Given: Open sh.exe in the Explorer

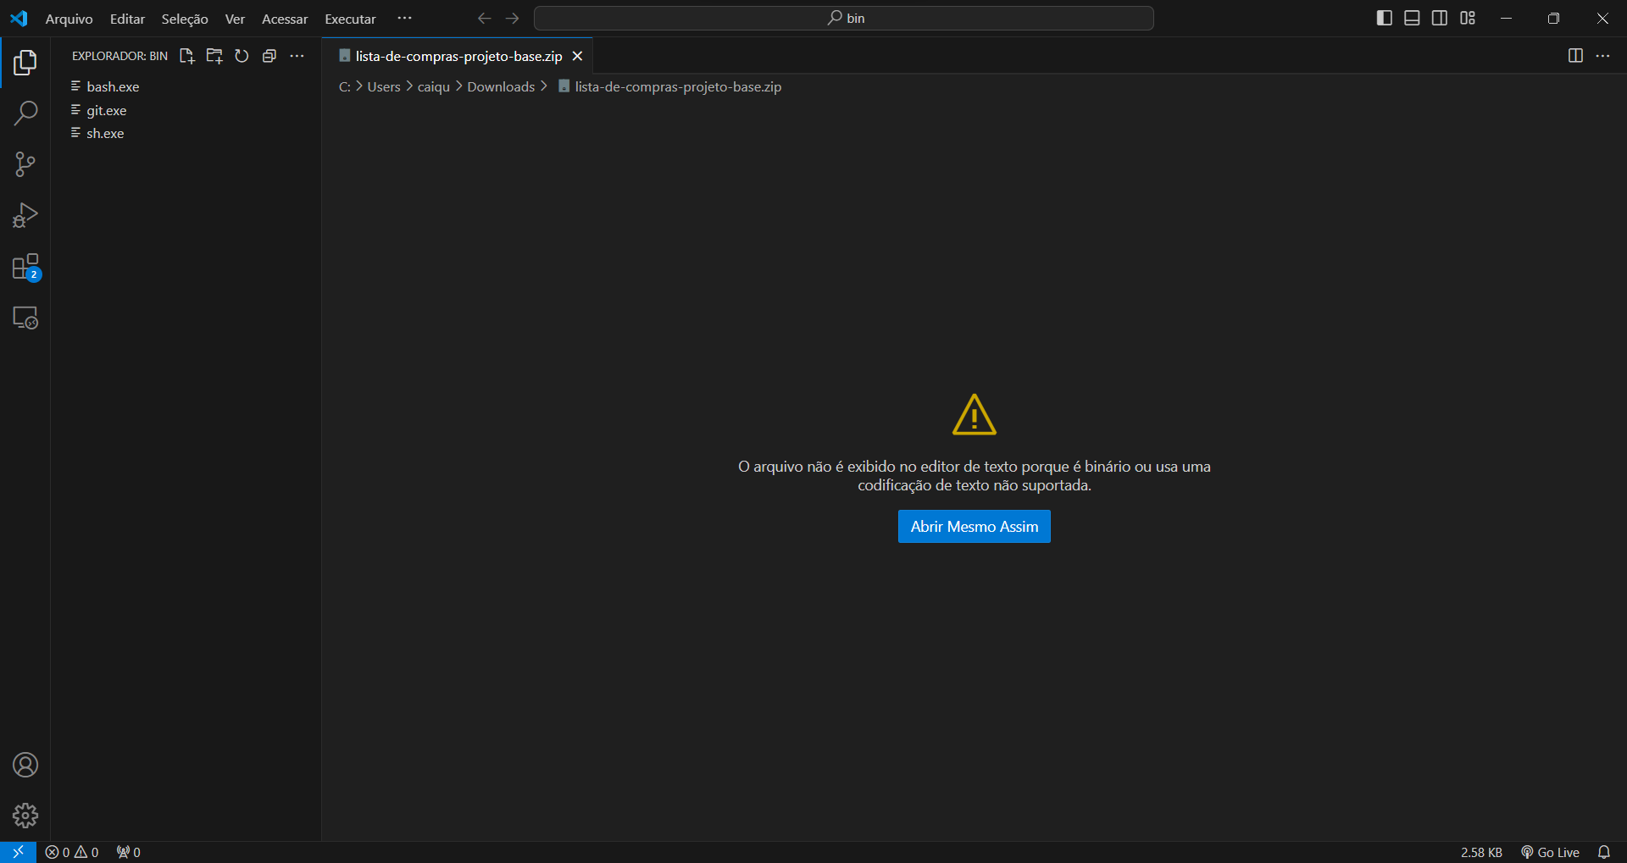Looking at the screenshot, I should click(186, 133).
